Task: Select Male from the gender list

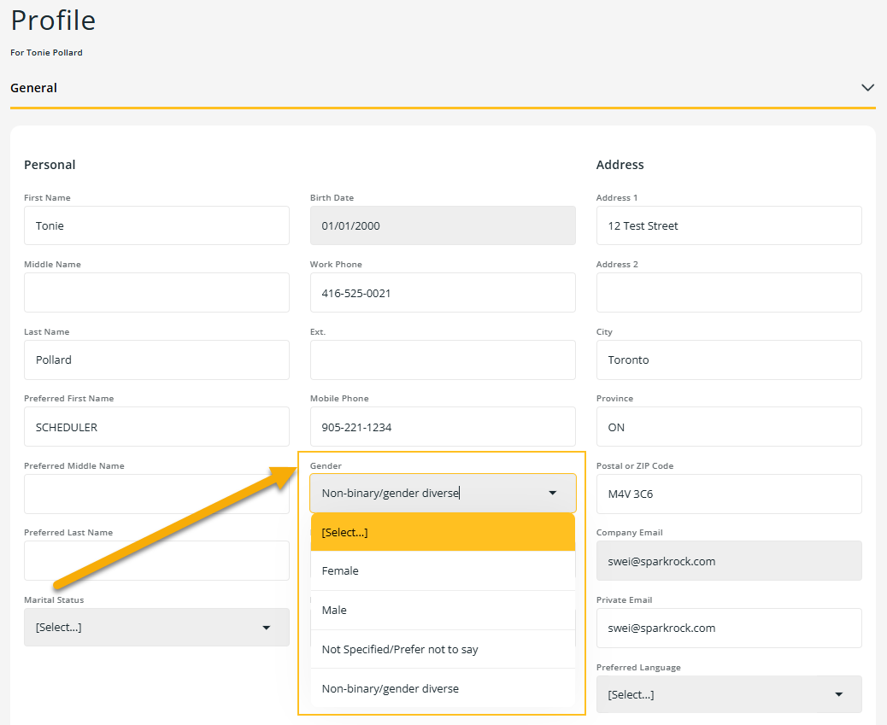Action: [443, 610]
